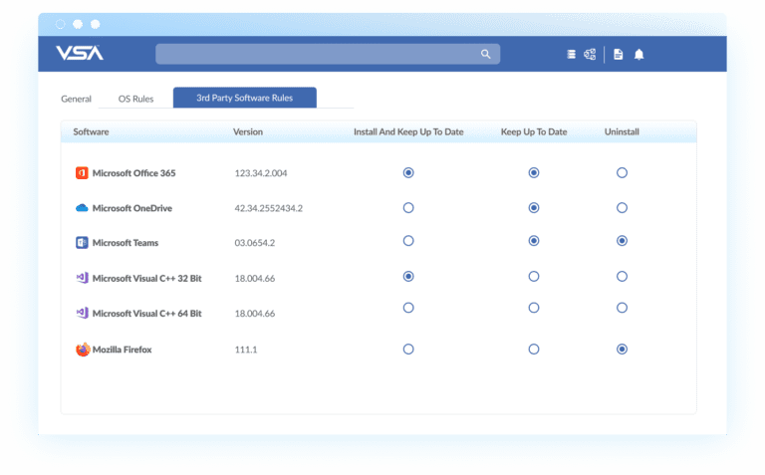Click the Microsoft OneDrive name
The image size is (765, 475).
pos(132,208)
